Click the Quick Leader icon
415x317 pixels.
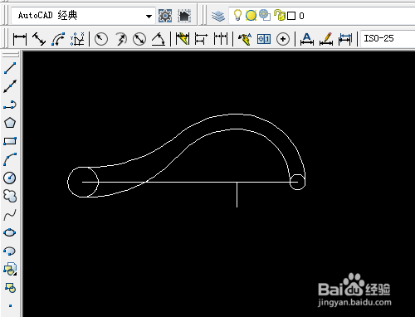pos(245,39)
